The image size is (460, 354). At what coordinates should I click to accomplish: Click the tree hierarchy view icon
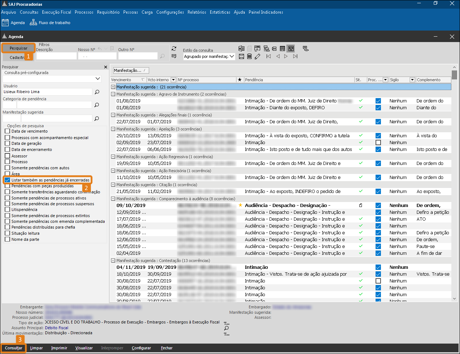266,49
